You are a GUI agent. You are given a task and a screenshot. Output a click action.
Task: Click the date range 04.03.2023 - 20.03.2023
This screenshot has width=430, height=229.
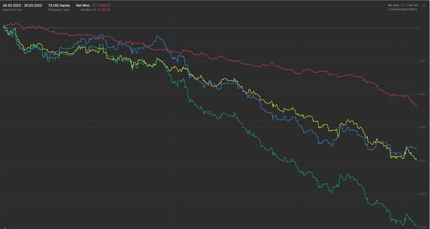(x=23, y=5)
